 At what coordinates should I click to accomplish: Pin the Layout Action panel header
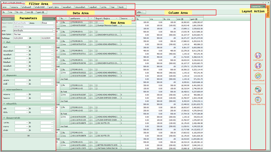(264, 6)
